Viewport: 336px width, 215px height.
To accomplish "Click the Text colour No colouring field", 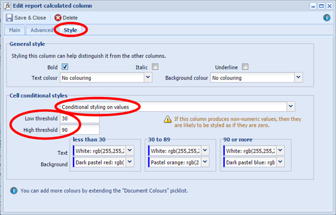I will pos(102,77).
